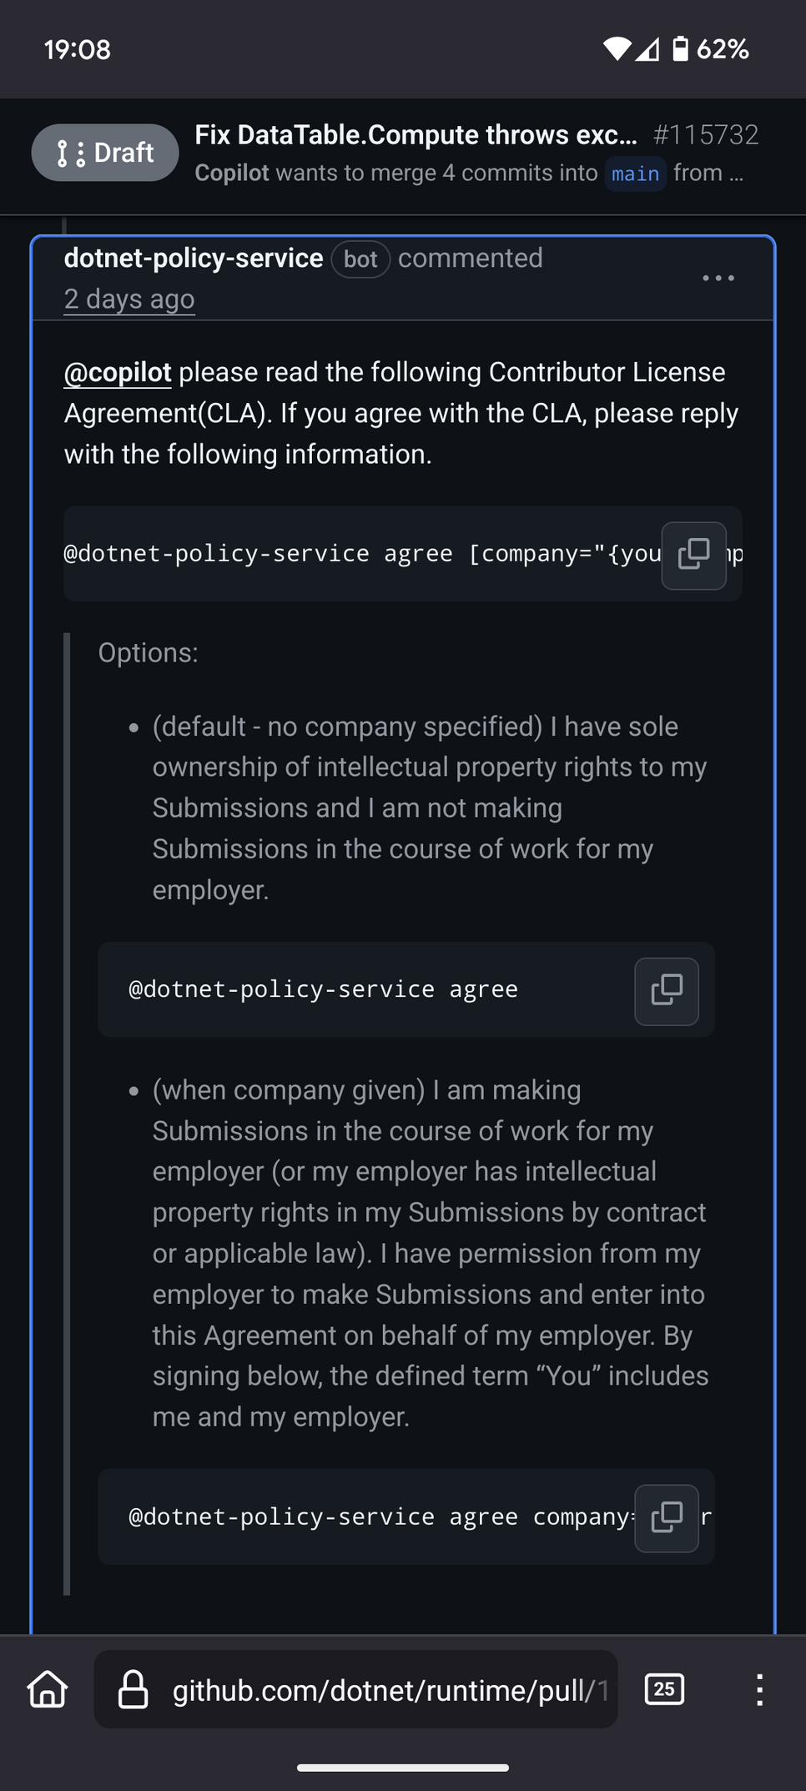The height and width of the screenshot is (1791, 806).
Task: Open the @copilot mention link
Action: pyautogui.click(x=118, y=372)
